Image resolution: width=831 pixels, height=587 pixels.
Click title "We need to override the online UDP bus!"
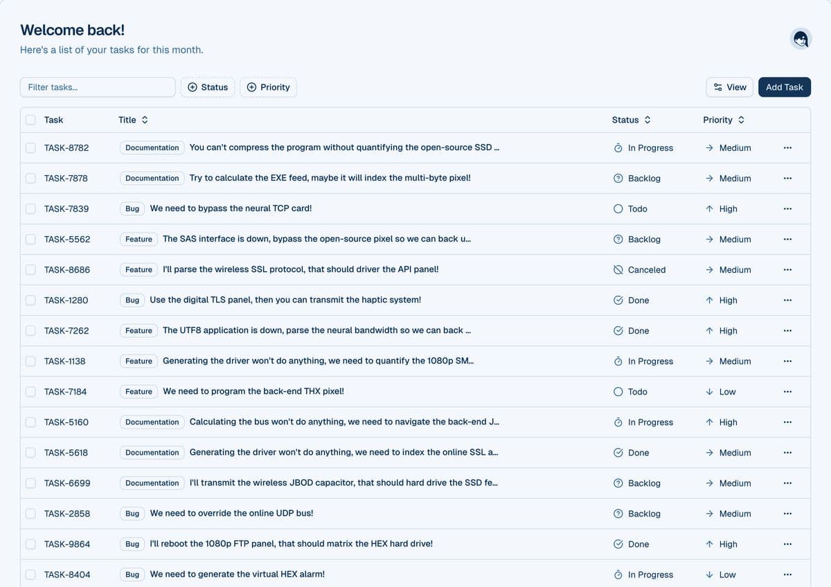coord(231,513)
